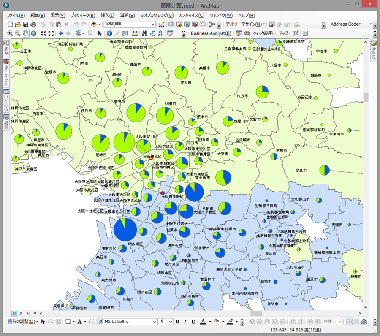The width and height of the screenshot is (380, 336).
Task: Go back to previous extent
Action: click(61, 33)
